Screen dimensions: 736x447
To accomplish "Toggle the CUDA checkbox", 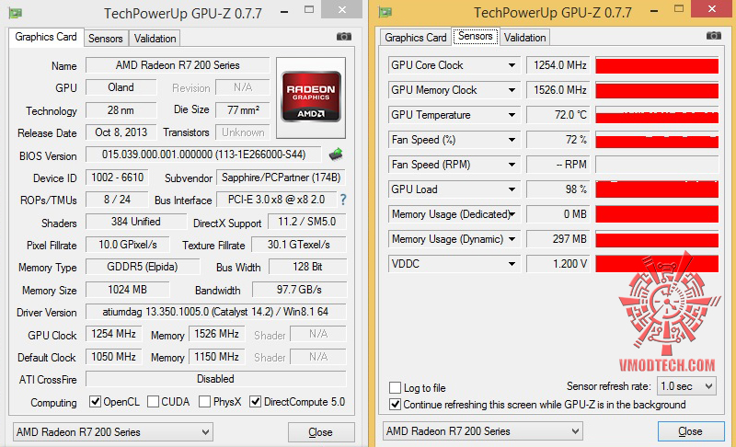I will [153, 402].
